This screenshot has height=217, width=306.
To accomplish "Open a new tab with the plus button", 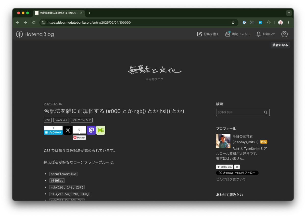I will [x=89, y=13].
